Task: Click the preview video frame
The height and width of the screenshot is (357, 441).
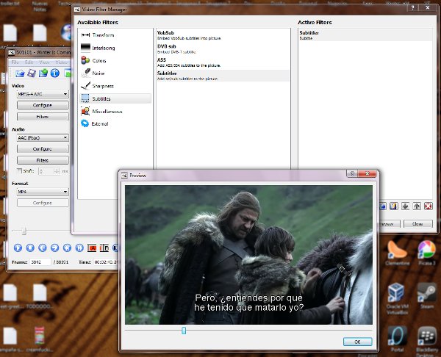Action: pyautogui.click(x=248, y=255)
